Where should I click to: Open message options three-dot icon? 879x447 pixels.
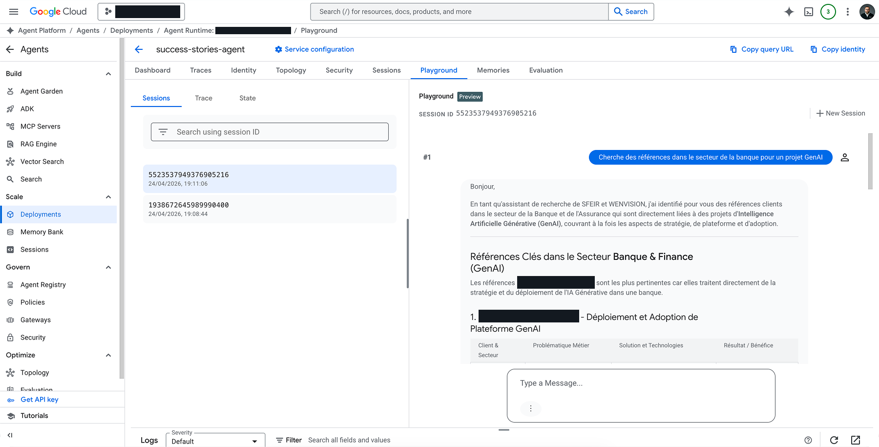pyautogui.click(x=531, y=408)
